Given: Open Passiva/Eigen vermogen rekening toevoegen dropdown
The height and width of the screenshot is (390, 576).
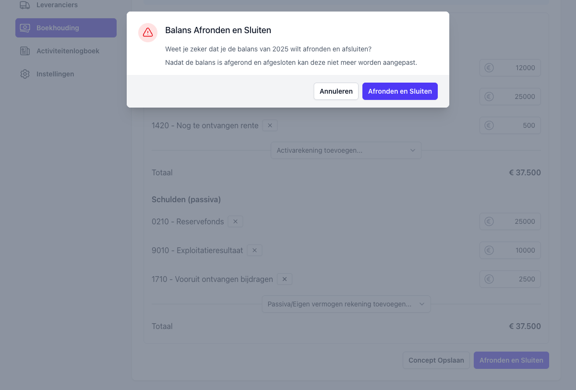Looking at the screenshot, I should pyautogui.click(x=346, y=304).
